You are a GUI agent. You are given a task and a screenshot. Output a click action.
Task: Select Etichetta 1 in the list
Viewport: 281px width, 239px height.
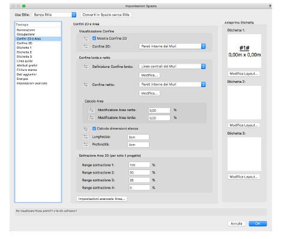pos(38,47)
